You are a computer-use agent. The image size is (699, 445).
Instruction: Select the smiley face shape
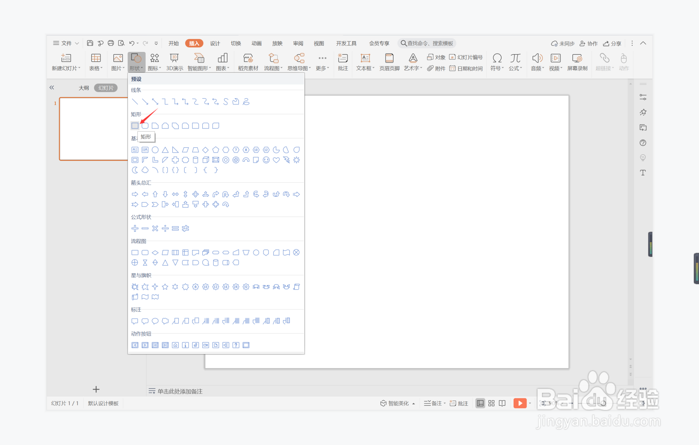(266, 160)
